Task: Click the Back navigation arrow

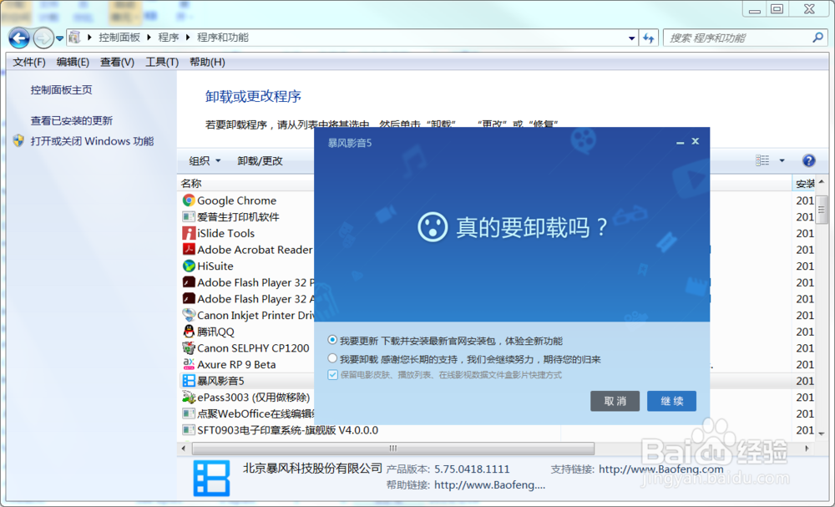Action: pyautogui.click(x=19, y=38)
